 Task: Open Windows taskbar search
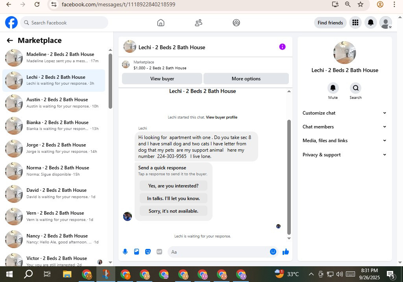(28, 274)
